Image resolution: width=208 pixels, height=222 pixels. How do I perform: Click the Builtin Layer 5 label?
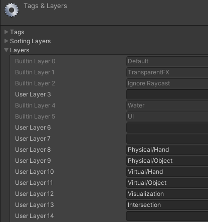click(35, 117)
